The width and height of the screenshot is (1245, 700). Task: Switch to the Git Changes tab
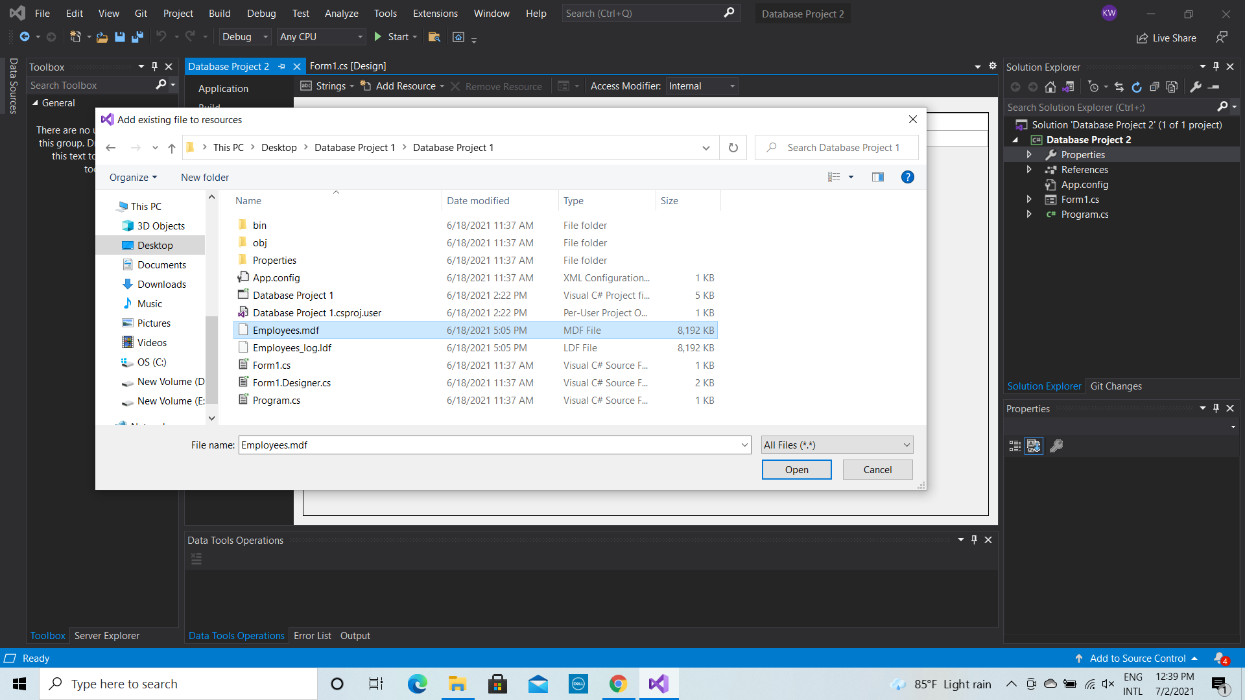pos(1116,386)
